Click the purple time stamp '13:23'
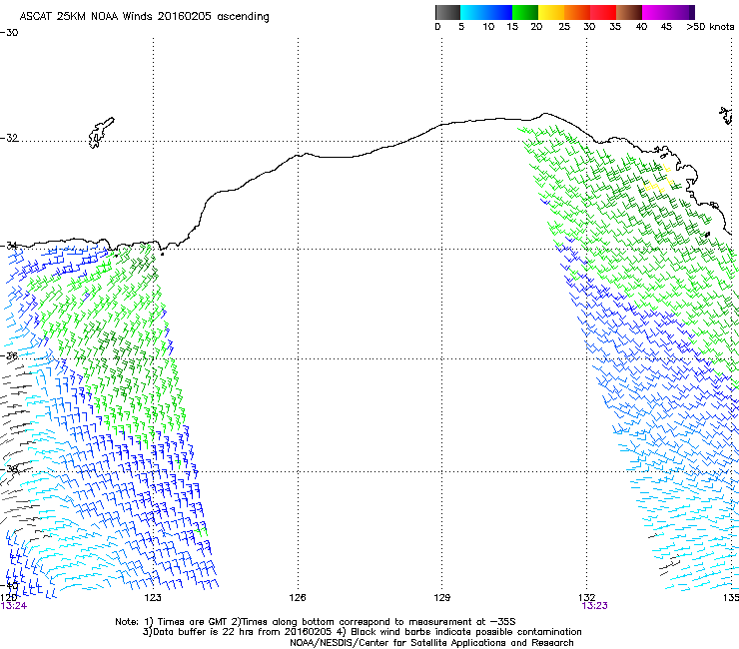The image size is (739, 649). pos(595,606)
